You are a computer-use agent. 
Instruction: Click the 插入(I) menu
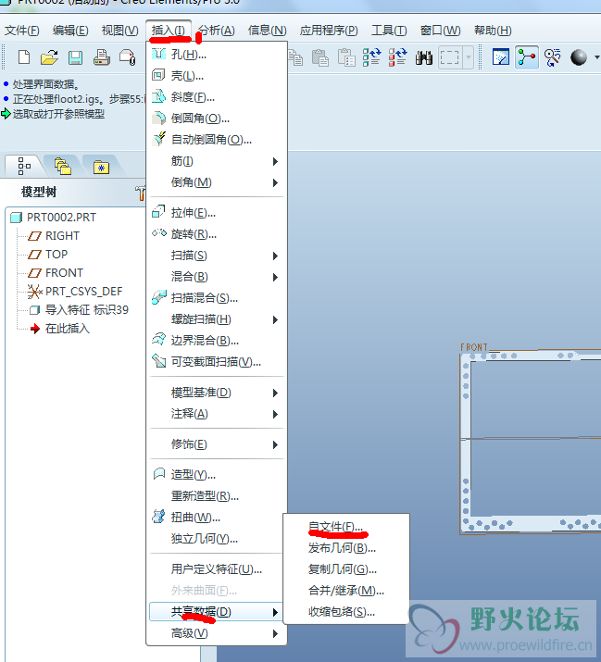169,31
